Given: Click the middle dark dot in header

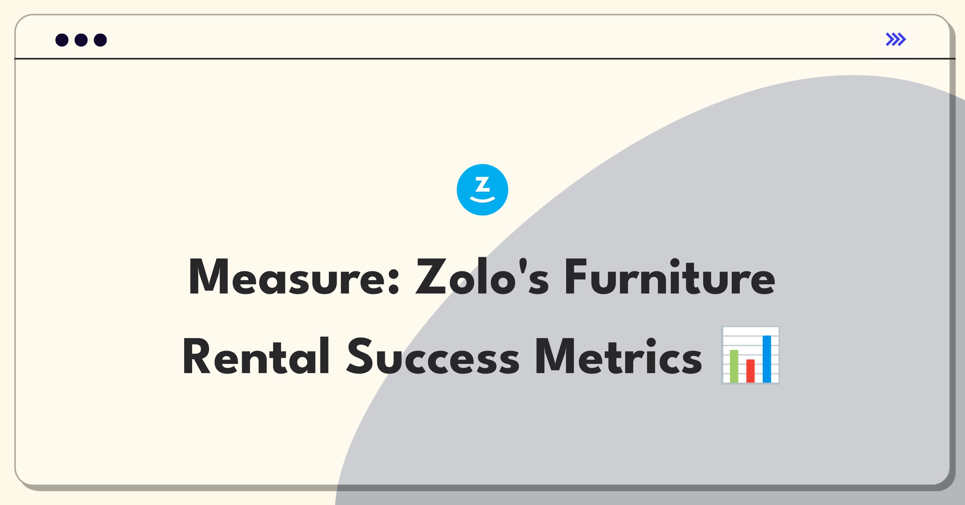Looking at the screenshot, I should point(81,40).
